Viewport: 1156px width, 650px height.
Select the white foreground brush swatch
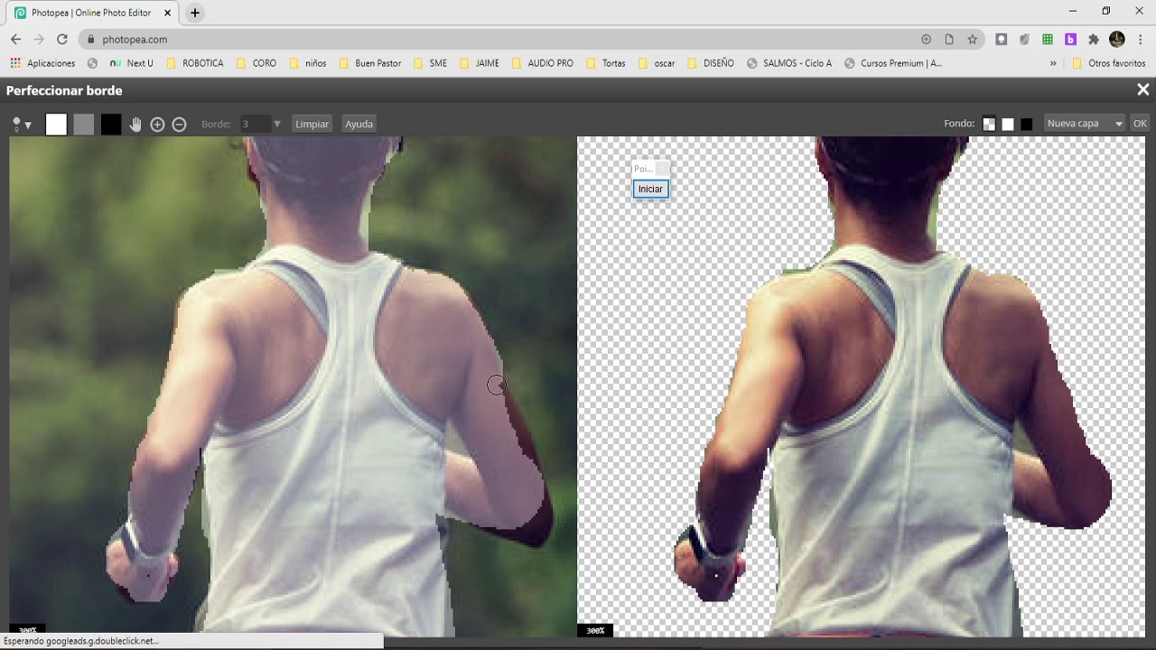pyautogui.click(x=56, y=125)
